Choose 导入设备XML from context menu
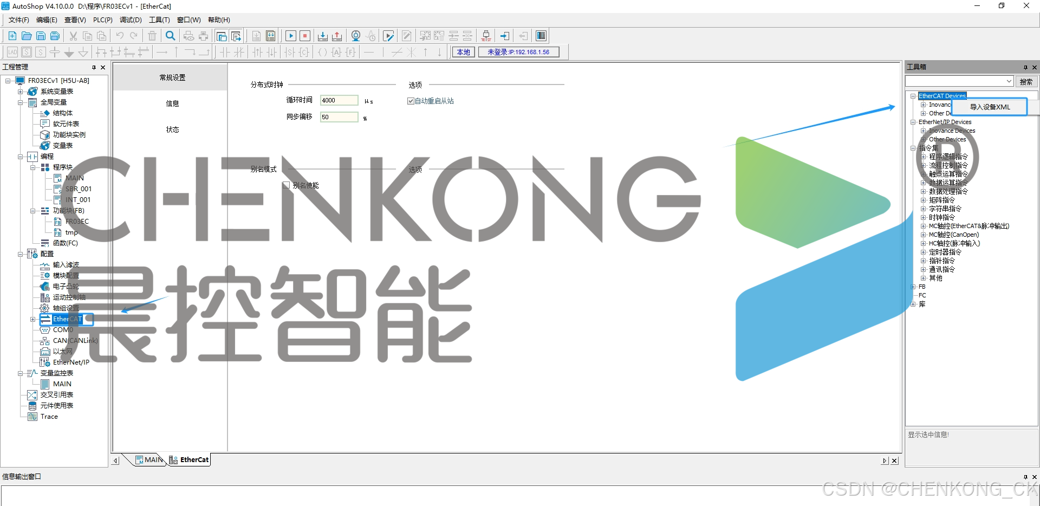This screenshot has height=506, width=1040. pos(990,107)
